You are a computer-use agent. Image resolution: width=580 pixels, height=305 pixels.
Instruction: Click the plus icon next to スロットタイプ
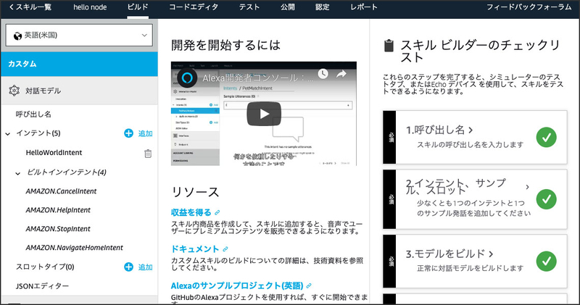point(128,267)
